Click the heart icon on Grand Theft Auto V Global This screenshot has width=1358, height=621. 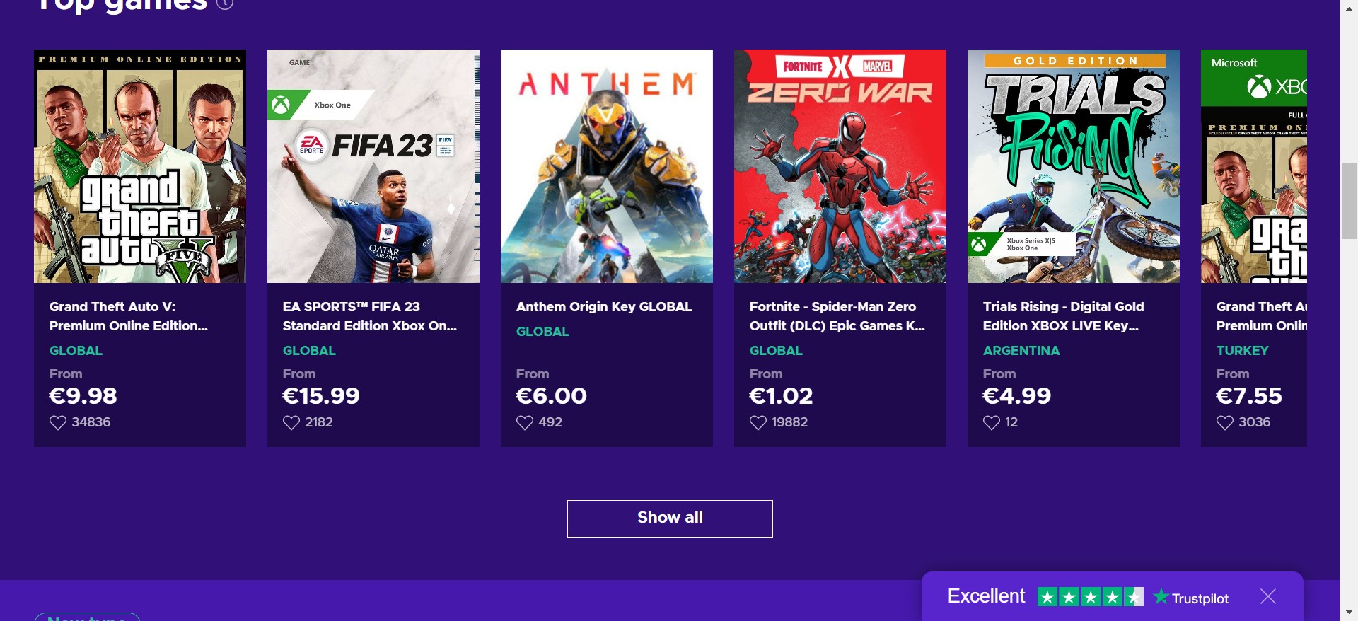(x=58, y=423)
